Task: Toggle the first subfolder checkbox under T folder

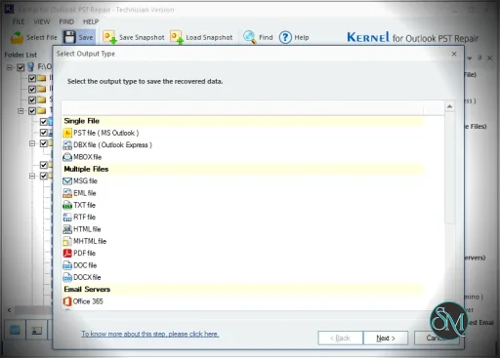Action: tap(43, 122)
